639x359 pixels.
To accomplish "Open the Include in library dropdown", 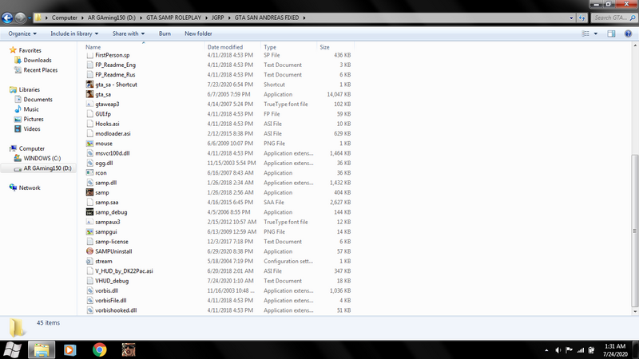I will click(74, 34).
